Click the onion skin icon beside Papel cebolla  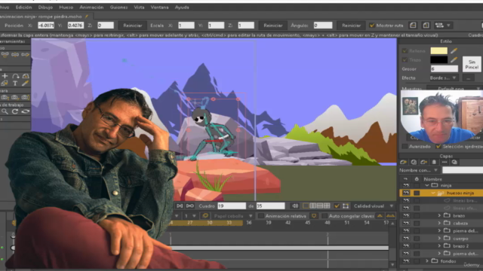[x=205, y=216]
